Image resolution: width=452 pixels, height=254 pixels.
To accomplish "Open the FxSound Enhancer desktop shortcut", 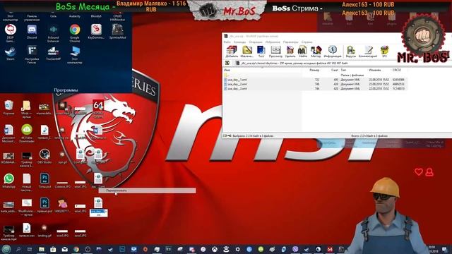I will (53, 33).
